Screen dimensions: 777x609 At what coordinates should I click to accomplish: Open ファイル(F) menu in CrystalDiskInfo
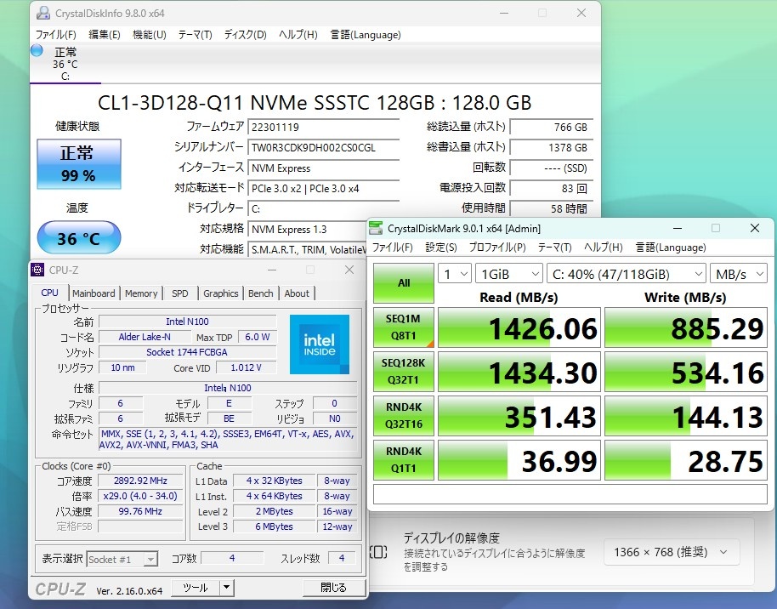click(x=55, y=35)
